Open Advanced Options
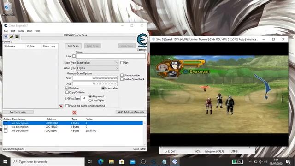This screenshot has width=295, height=166. point(13,149)
